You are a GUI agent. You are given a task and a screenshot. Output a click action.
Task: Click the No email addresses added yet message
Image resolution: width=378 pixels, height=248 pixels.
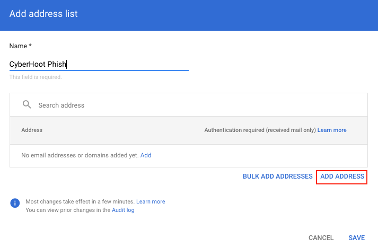pyautogui.click(x=80, y=155)
